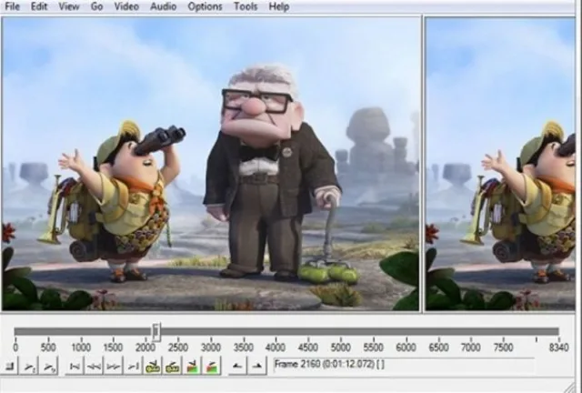The height and width of the screenshot is (393, 582).
Task: Click the Stop playback button
Action: point(10,367)
